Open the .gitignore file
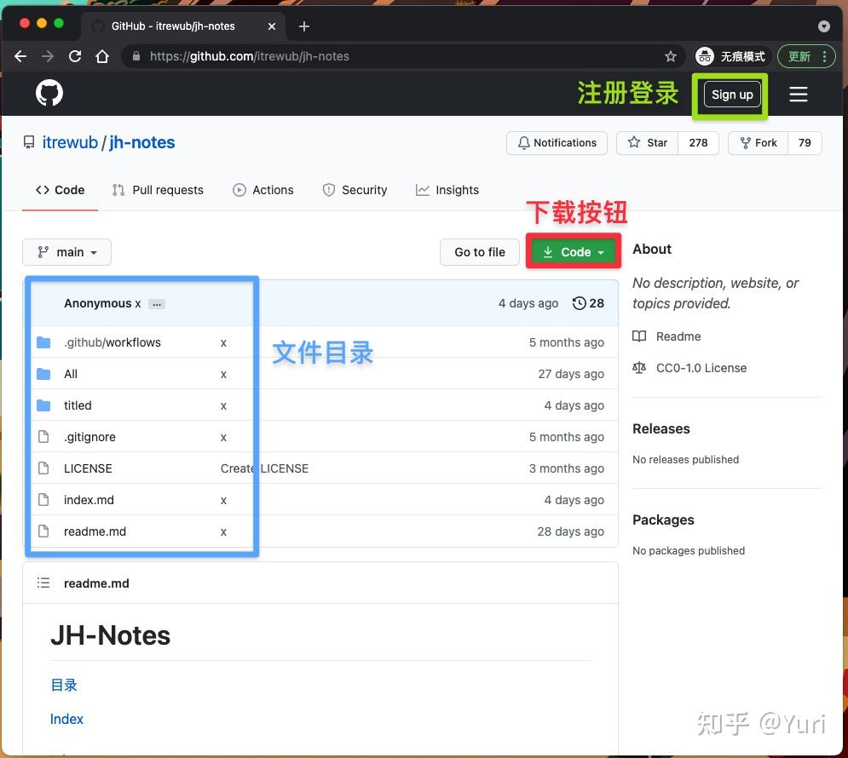The width and height of the screenshot is (848, 758). pyautogui.click(x=89, y=437)
